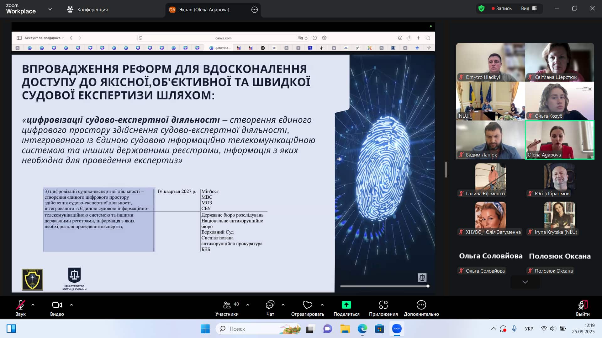
Task: Unmute the microphone Sound button
Action: click(x=20, y=305)
